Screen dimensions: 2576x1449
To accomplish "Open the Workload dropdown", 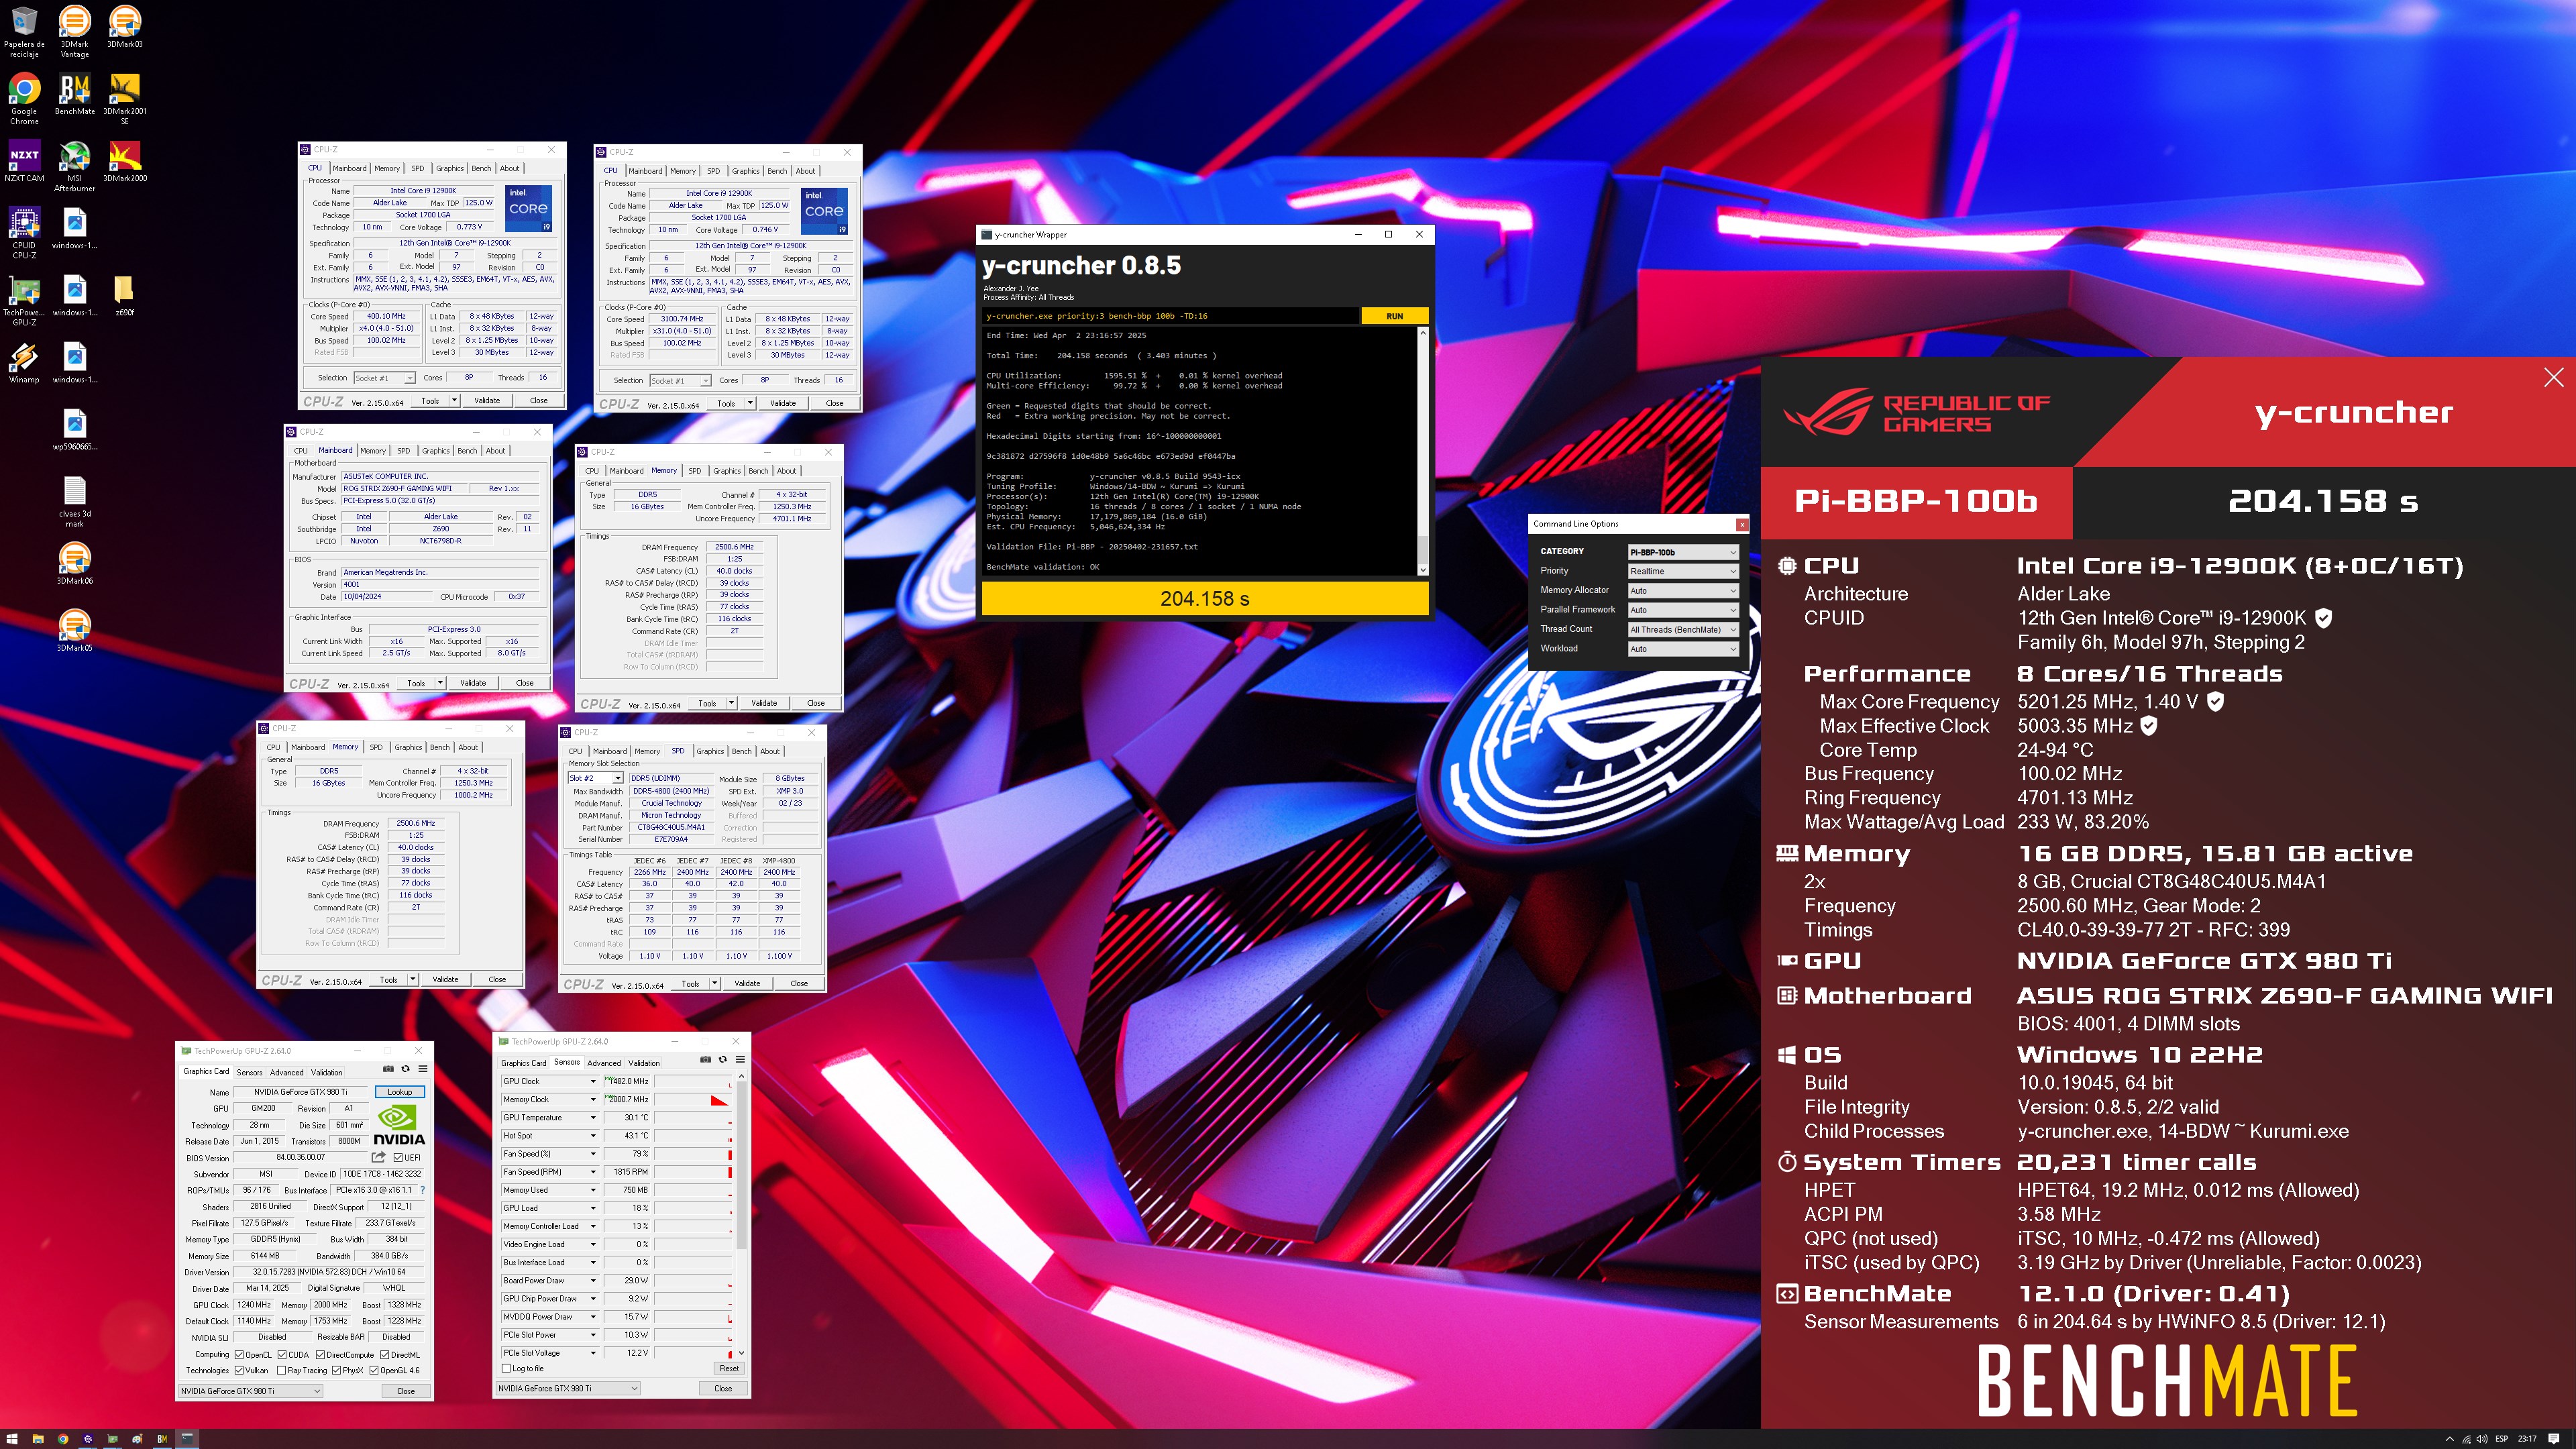I will [1683, 649].
